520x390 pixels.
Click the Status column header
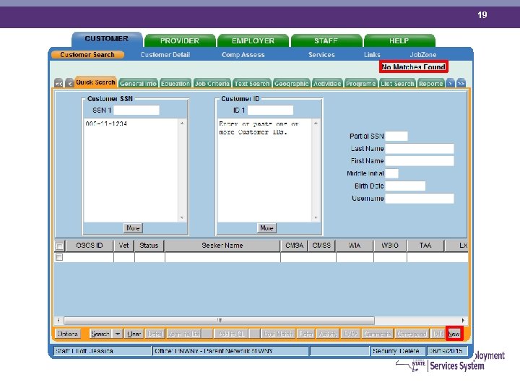149,246
